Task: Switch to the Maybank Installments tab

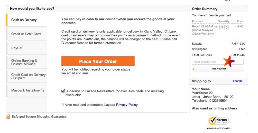Action: click(x=27, y=90)
